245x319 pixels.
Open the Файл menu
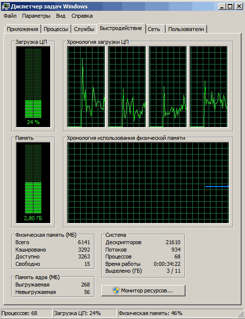point(10,16)
